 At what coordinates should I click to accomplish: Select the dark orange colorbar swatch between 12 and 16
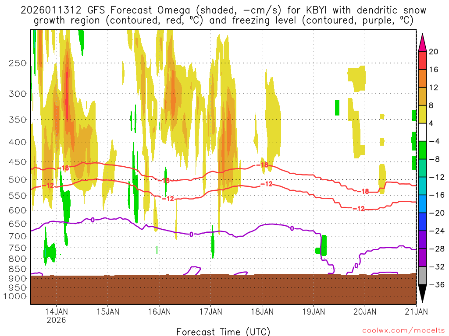(x=422, y=79)
